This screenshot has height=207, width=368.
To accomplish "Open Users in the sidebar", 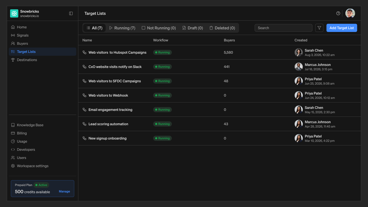I will point(42,158).
